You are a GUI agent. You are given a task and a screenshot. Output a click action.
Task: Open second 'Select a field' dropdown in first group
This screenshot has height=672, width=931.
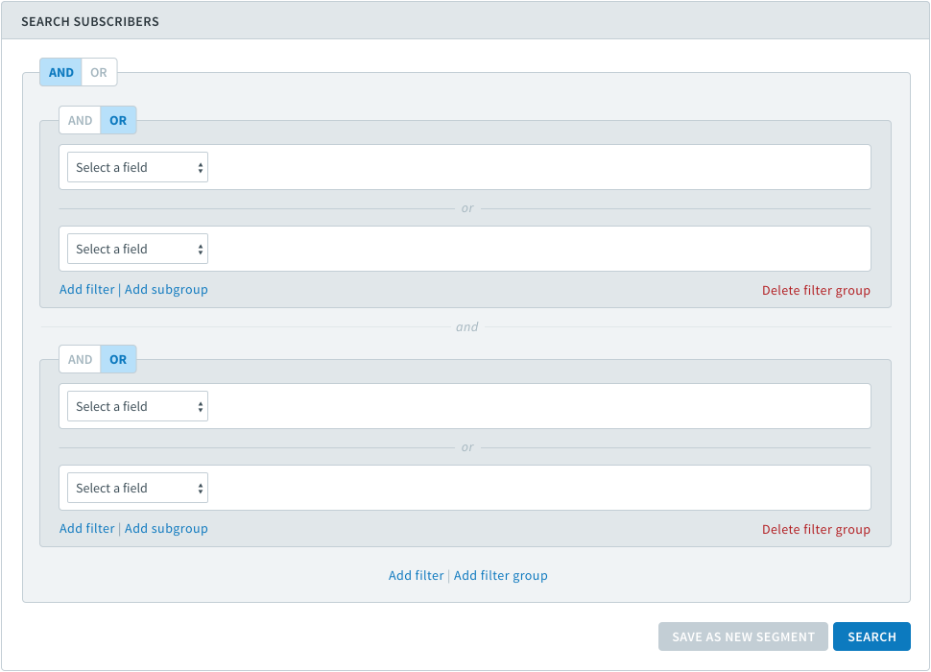[138, 250]
